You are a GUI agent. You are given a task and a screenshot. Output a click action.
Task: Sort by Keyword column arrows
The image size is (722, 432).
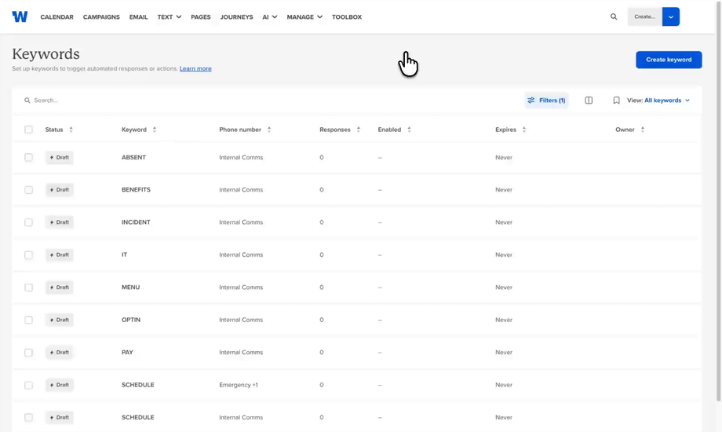(155, 130)
